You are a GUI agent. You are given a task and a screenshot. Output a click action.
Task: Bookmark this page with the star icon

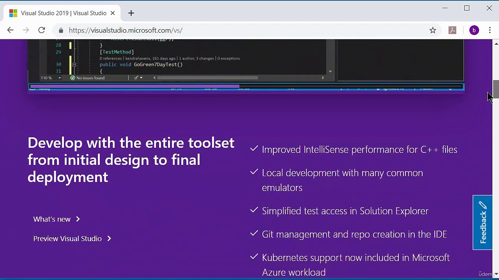tap(433, 30)
